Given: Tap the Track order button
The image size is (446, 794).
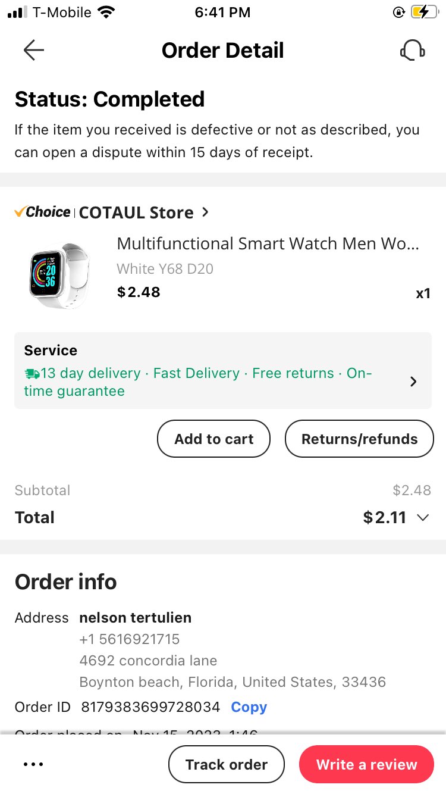Looking at the screenshot, I should pyautogui.click(x=227, y=765).
